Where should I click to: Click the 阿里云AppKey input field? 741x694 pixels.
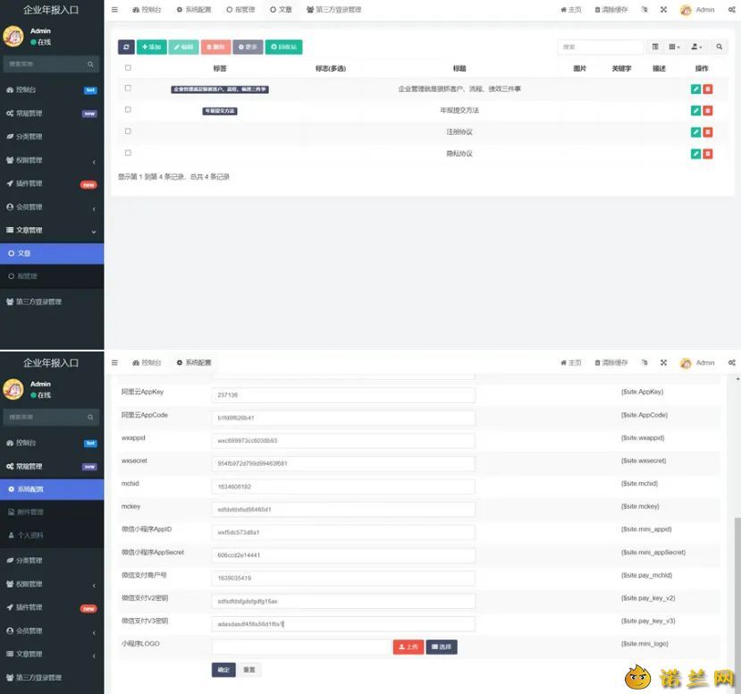tap(343, 395)
